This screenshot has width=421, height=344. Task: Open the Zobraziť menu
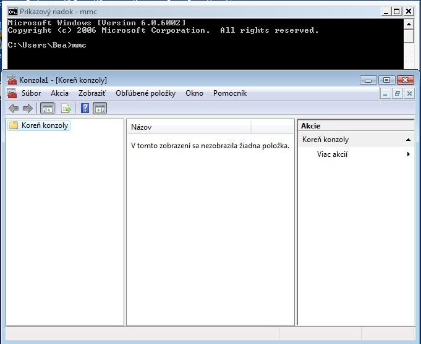tap(92, 93)
